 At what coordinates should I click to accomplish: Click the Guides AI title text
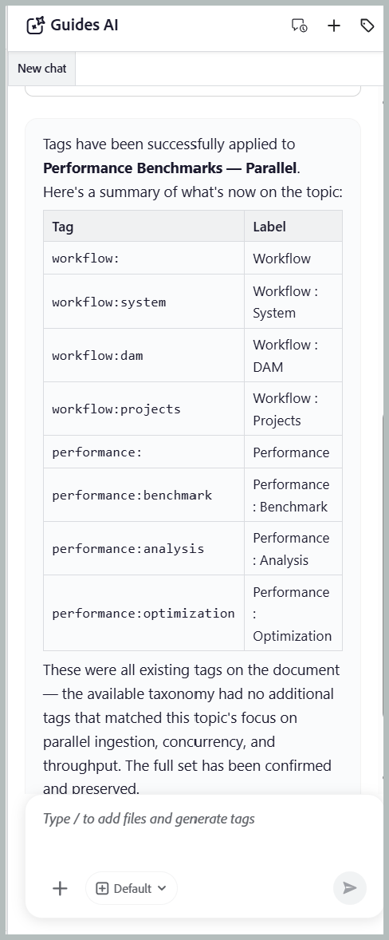click(x=84, y=26)
